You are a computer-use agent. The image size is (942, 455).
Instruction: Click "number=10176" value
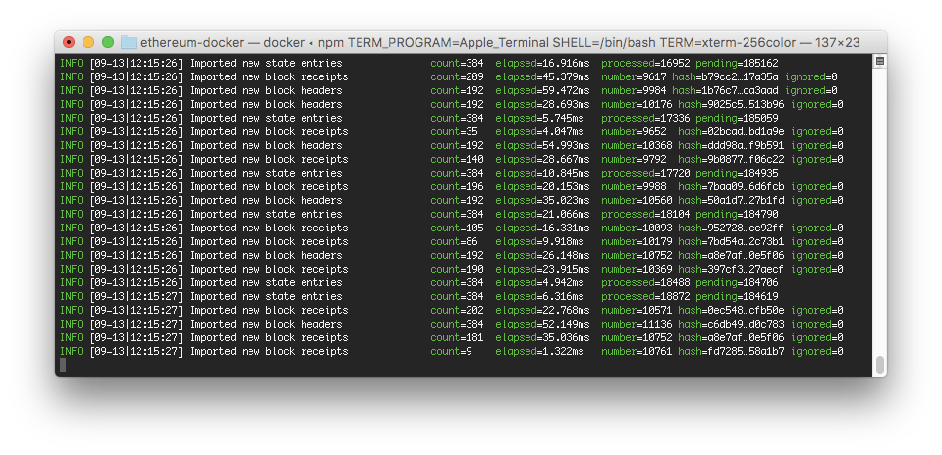point(637,104)
